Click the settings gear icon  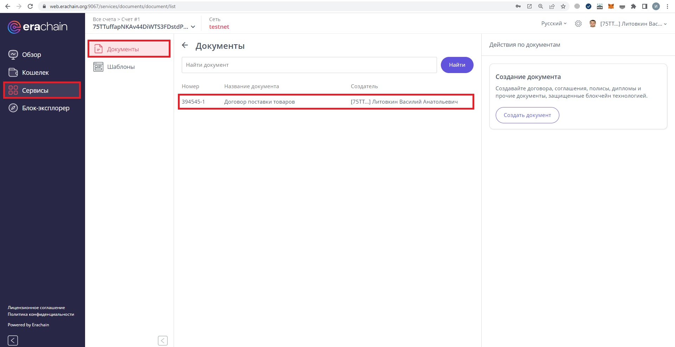point(578,24)
